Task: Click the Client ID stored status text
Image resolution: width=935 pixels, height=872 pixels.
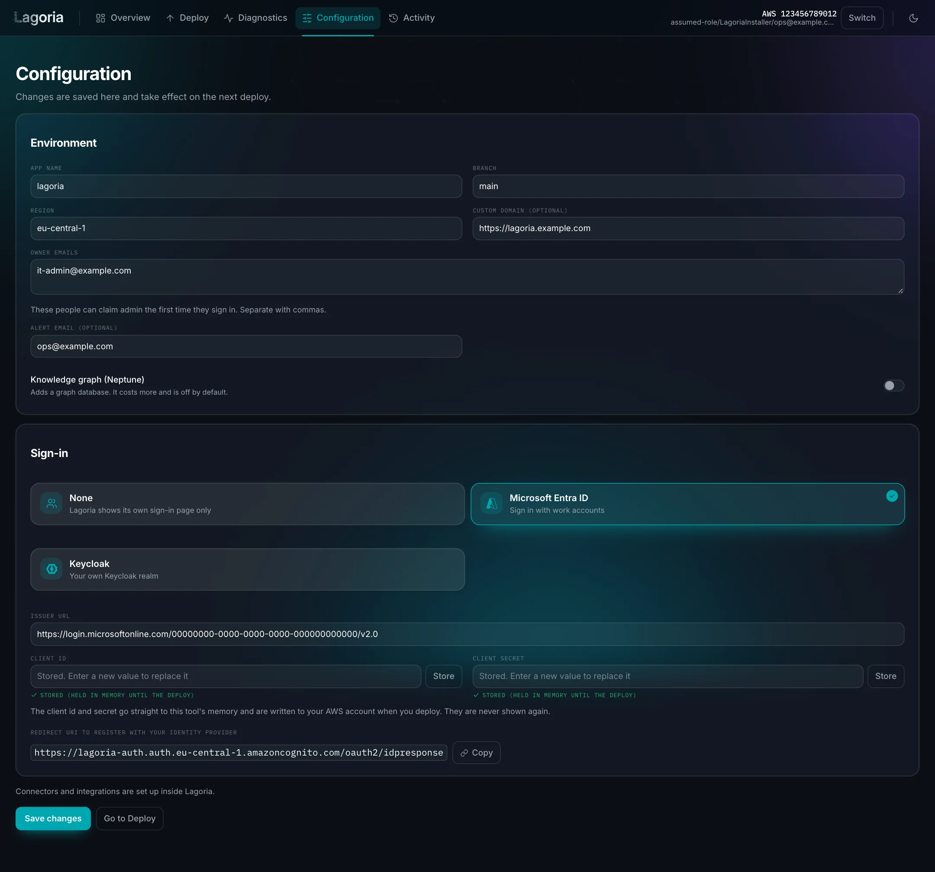Action: (113, 695)
